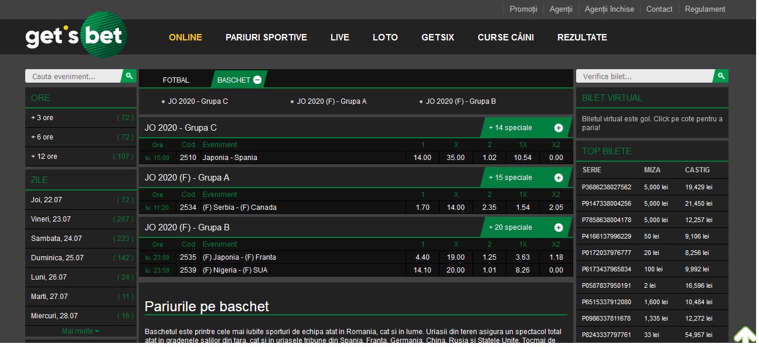
Task: Focus the Verifica bilet field
Action: point(645,76)
